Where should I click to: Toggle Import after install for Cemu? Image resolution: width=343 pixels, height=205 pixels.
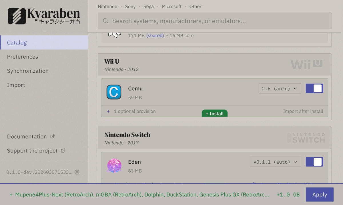tap(303, 111)
